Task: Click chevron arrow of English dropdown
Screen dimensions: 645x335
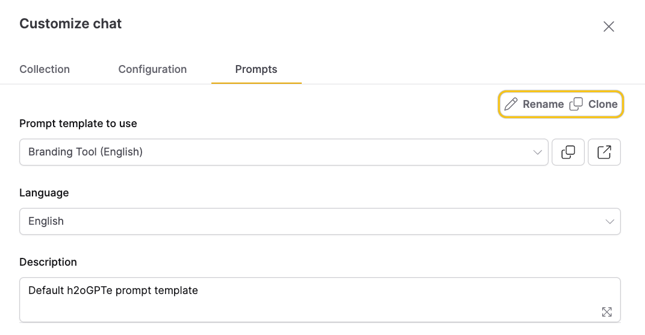Action: click(609, 221)
